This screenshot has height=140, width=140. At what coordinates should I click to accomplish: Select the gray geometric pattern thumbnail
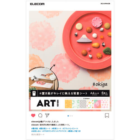(83, 104)
